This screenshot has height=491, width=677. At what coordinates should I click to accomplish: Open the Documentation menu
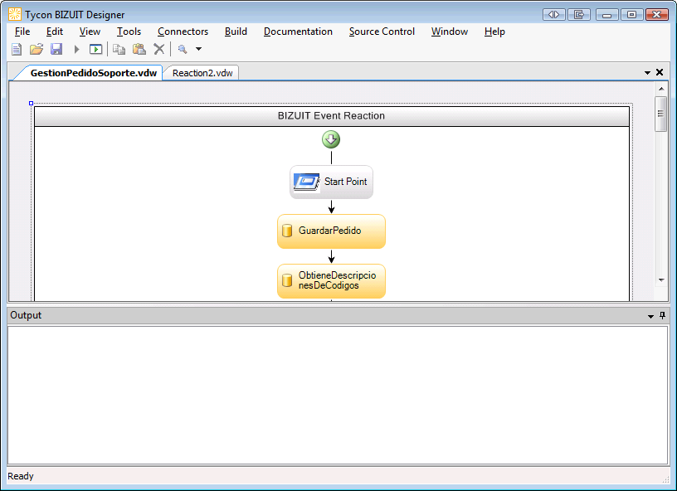click(298, 32)
